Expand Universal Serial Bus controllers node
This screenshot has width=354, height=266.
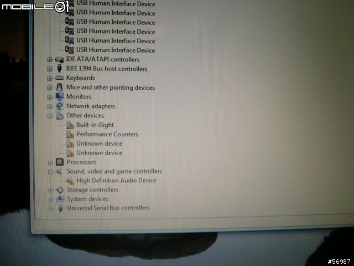coord(51,209)
